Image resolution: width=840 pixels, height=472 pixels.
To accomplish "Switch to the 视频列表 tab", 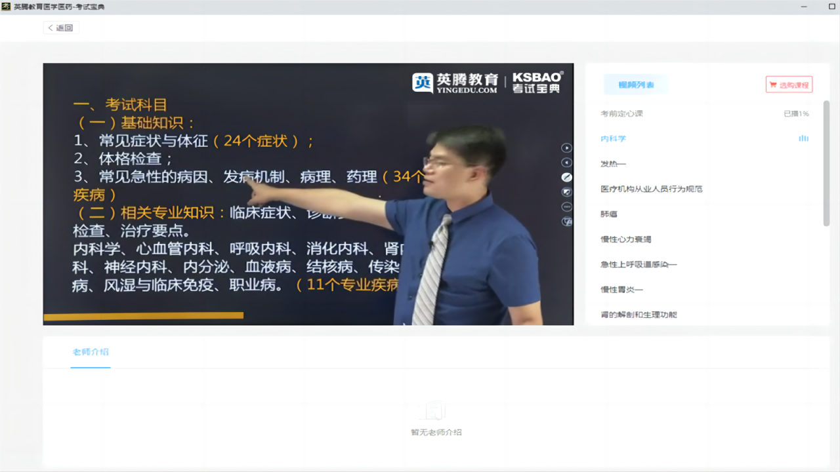I will (636, 84).
